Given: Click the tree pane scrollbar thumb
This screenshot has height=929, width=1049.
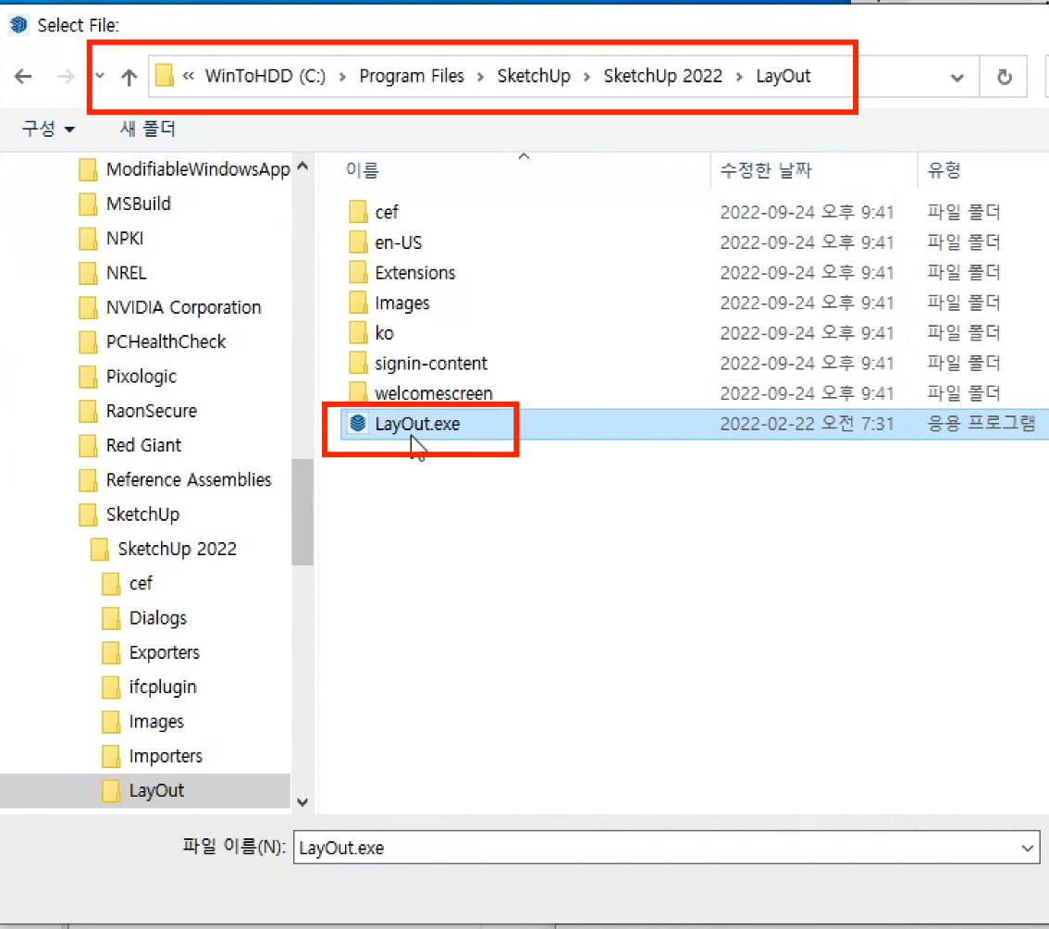Looking at the screenshot, I should pos(302,512).
